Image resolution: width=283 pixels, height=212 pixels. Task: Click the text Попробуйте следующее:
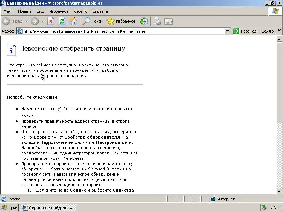33,98
